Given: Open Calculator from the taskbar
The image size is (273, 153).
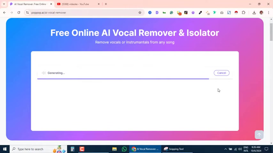Looking at the screenshot, I should (73, 149).
